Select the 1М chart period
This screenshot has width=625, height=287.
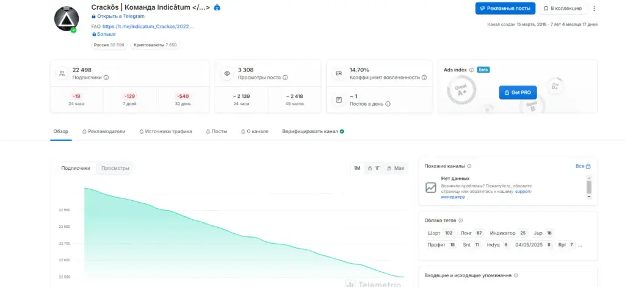pos(357,168)
